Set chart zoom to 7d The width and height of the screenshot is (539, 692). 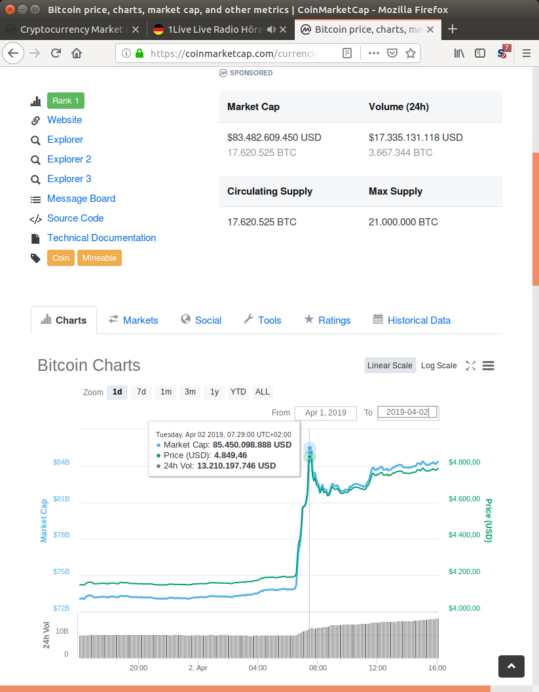[x=141, y=392]
